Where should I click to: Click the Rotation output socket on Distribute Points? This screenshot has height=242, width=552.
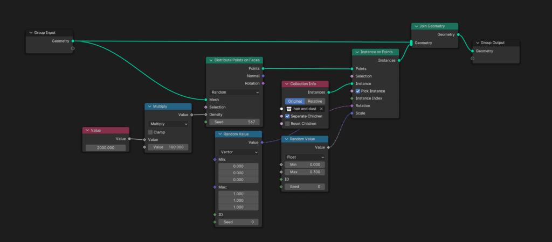click(263, 83)
